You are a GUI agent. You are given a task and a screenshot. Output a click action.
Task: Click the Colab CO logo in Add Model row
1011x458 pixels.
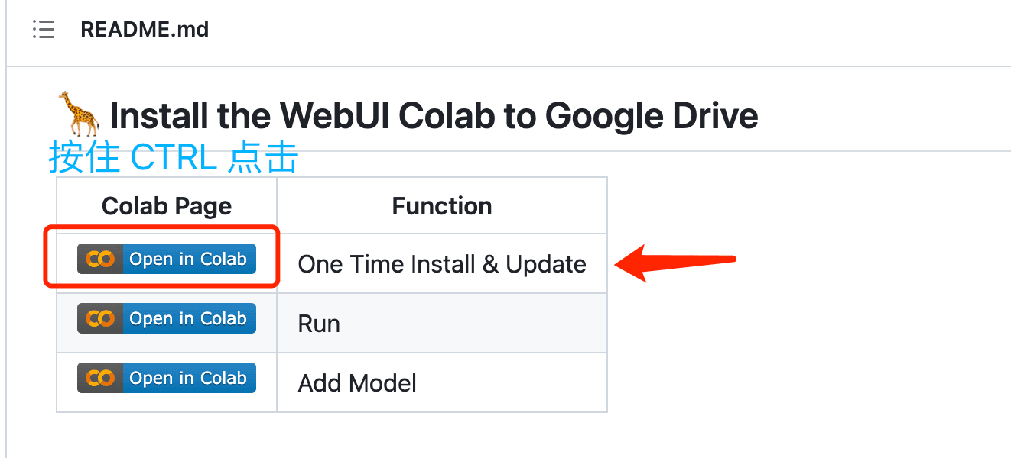click(100, 378)
